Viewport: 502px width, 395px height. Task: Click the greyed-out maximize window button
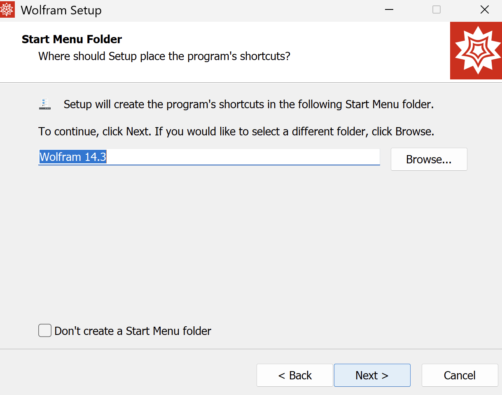click(x=437, y=10)
